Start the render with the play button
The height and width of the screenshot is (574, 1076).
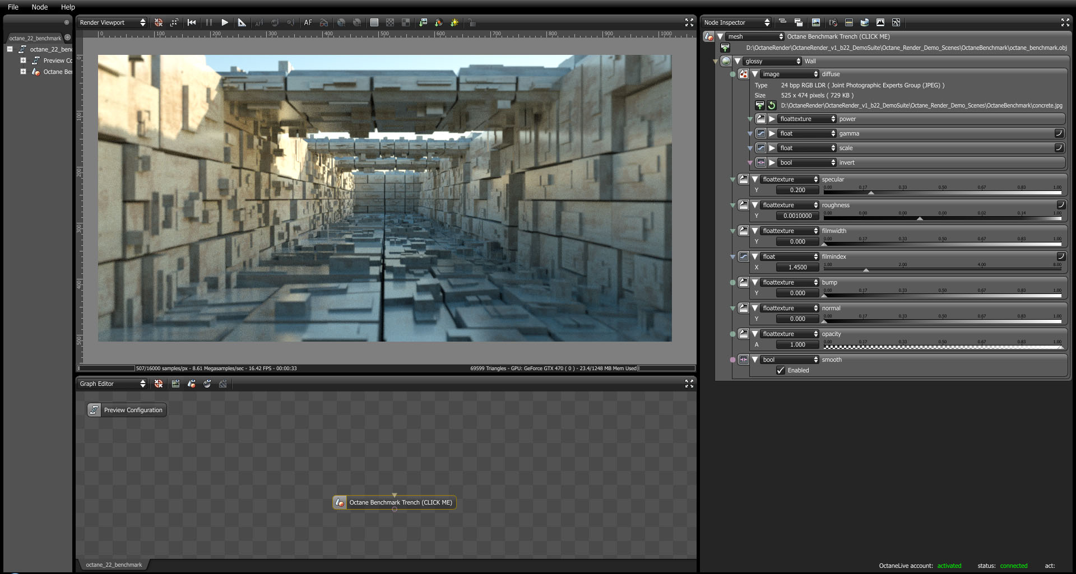point(225,22)
